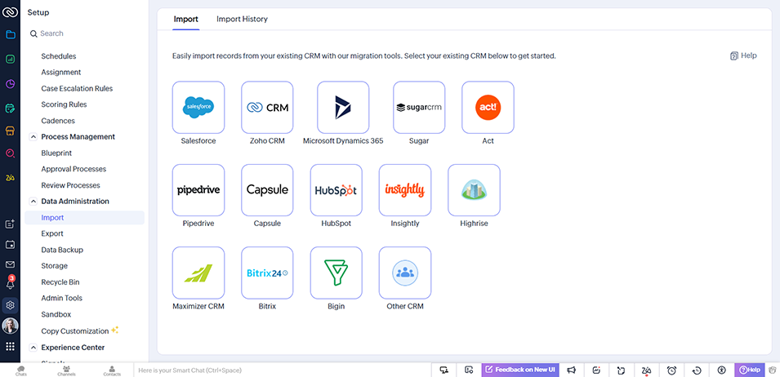Open the user profile avatar
This screenshot has width=780, height=377.
pos(10,326)
